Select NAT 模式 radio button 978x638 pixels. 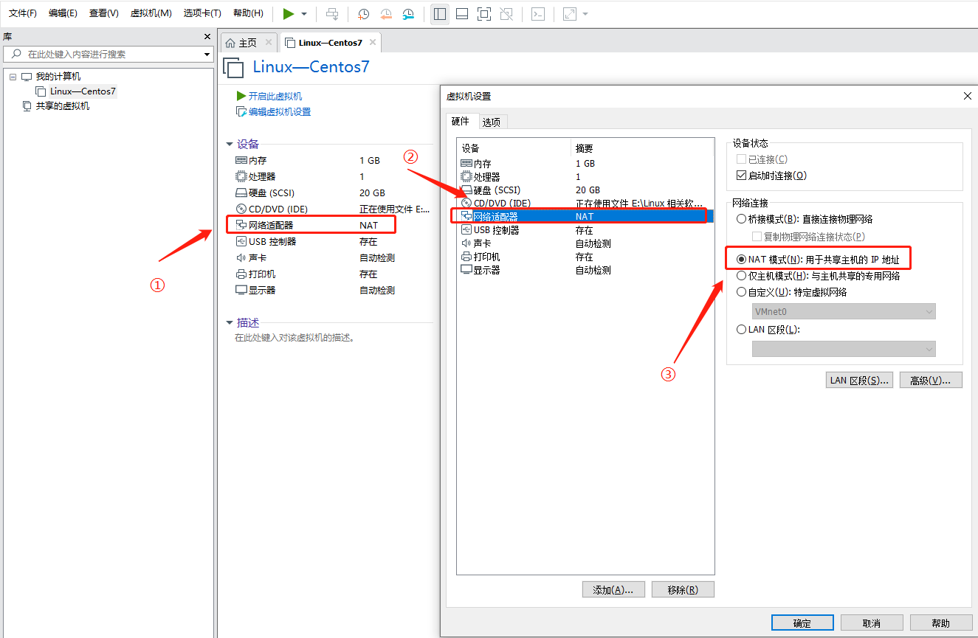tap(742, 260)
